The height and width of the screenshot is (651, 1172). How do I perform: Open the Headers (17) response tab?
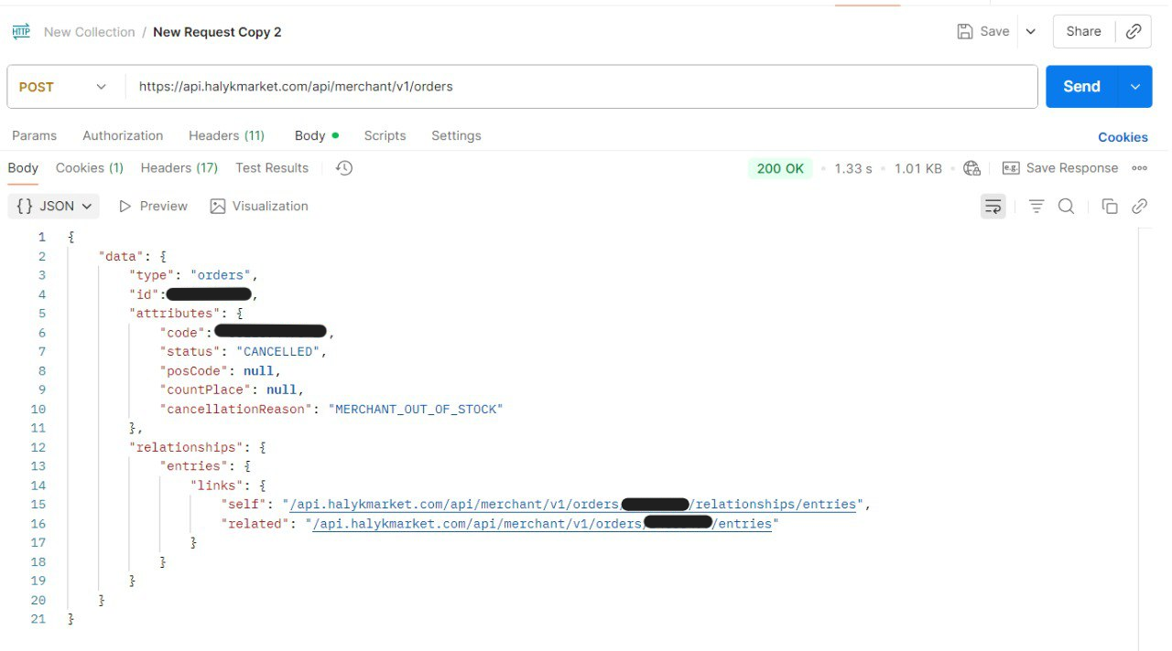click(179, 168)
